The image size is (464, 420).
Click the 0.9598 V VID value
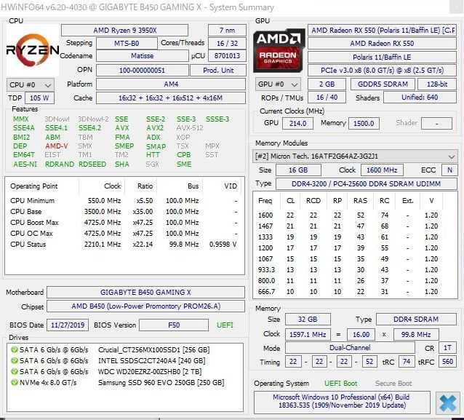click(x=223, y=245)
